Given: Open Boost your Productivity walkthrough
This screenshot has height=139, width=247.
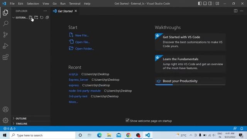Looking at the screenshot, I should point(190,81).
